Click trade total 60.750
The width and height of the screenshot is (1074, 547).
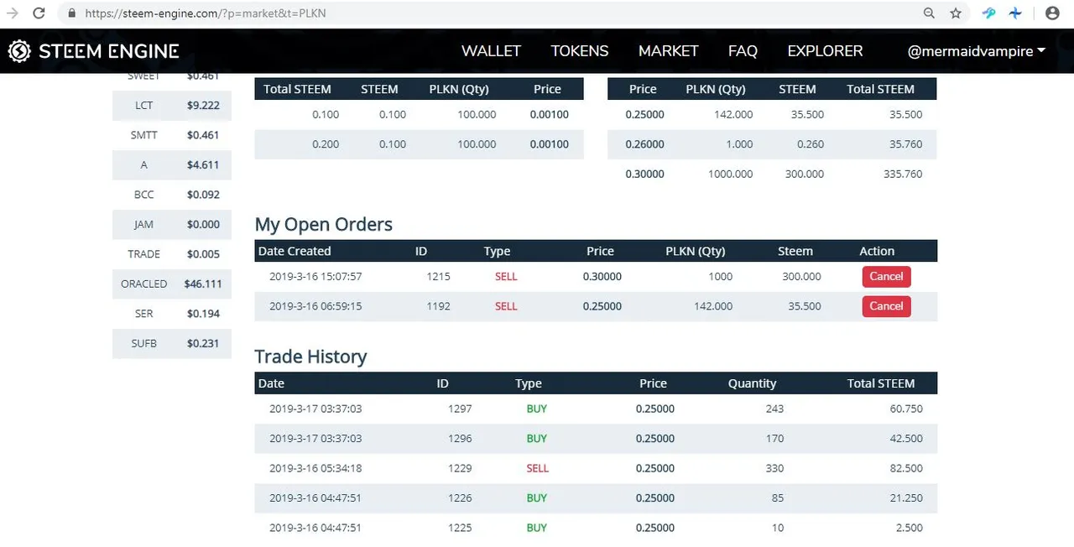tap(906, 409)
